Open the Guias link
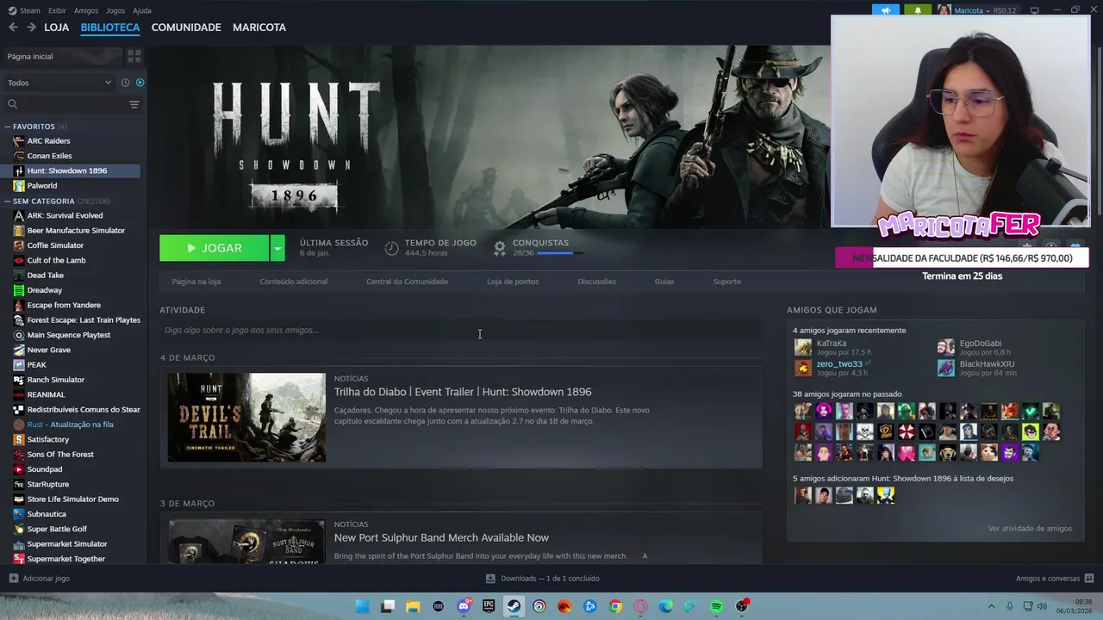The image size is (1103, 620). pos(664,282)
